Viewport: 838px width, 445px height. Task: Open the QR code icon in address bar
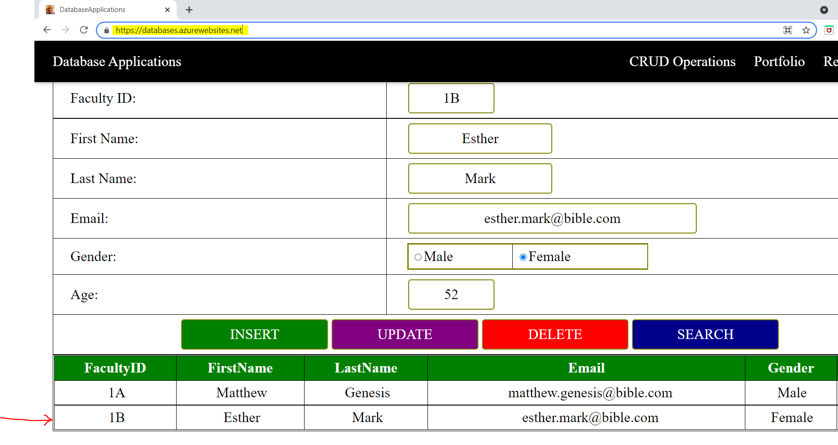click(788, 30)
